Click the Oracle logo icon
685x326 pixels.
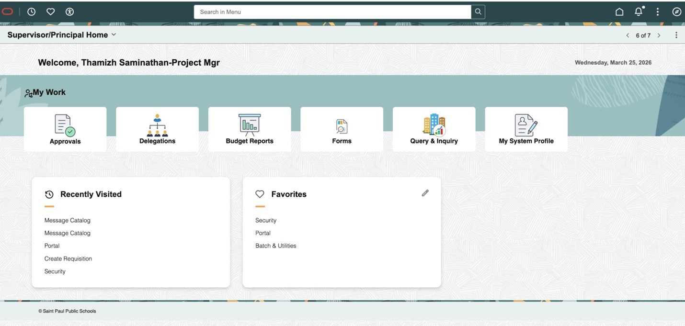8,11
